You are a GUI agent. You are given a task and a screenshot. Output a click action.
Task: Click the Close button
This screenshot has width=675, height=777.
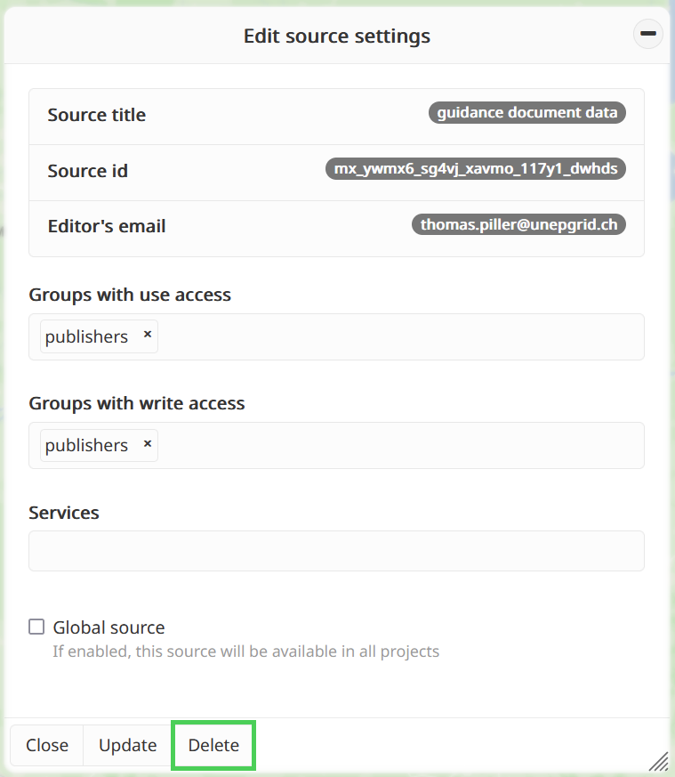click(47, 745)
